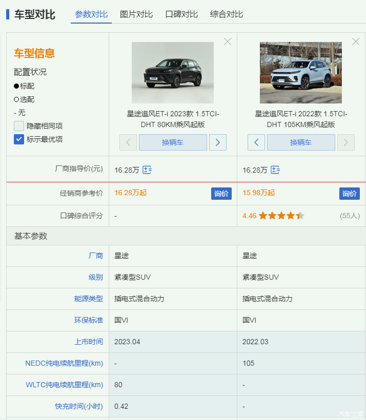
Task: Click 询价 button for 15.98万起 price
Action: click(349, 194)
